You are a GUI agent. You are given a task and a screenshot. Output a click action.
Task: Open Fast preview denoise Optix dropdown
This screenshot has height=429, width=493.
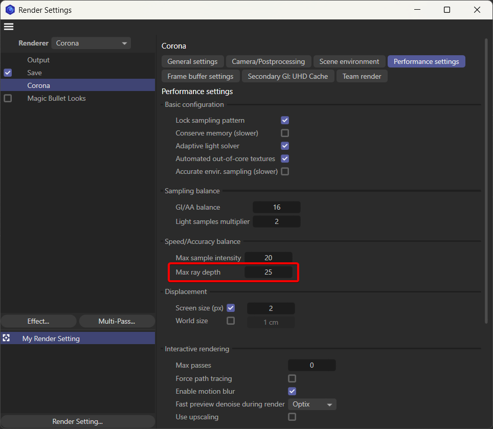coord(312,404)
